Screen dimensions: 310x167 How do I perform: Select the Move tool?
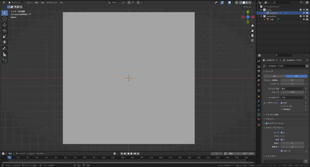[4, 25]
